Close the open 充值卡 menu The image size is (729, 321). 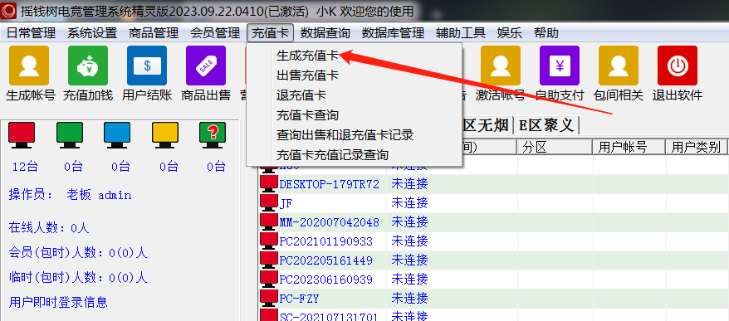tap(270, 33)
